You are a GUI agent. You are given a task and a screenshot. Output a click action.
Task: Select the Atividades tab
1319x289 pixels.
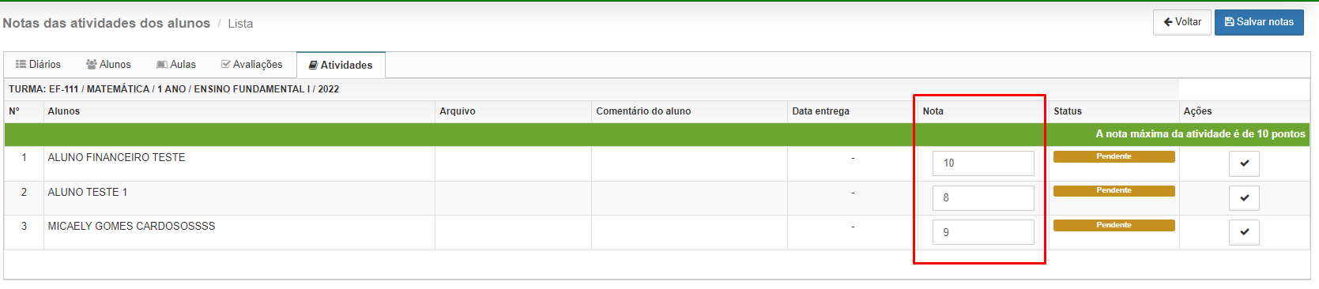tap(341, 65)
